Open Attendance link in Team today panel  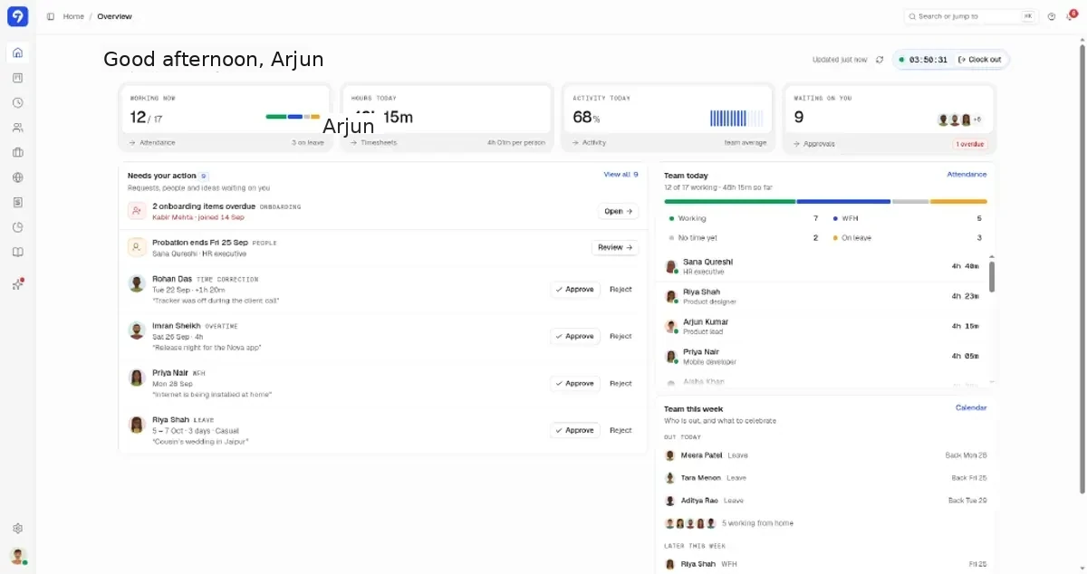click(x=967, y=175)
